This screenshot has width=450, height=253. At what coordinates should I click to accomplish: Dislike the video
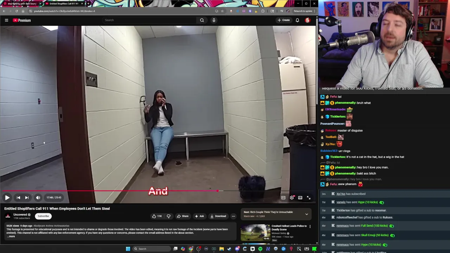point(168,216)
